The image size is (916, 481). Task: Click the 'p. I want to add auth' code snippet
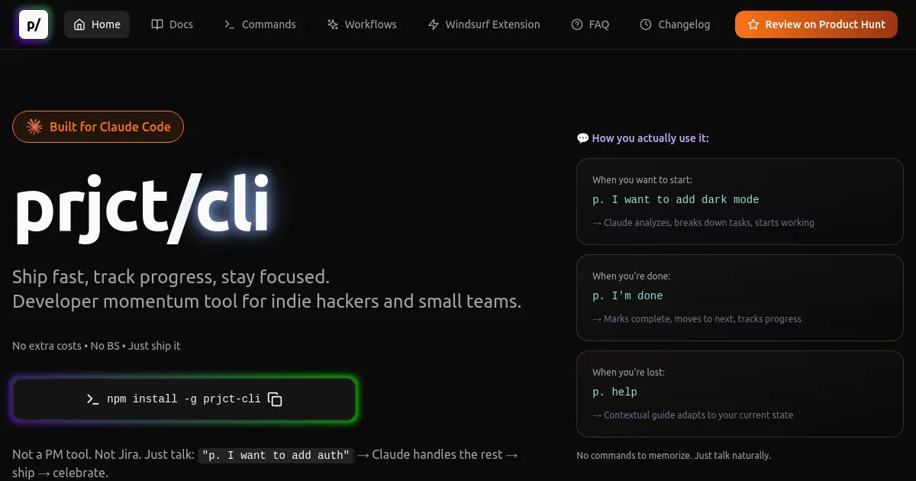pos(276,455)
